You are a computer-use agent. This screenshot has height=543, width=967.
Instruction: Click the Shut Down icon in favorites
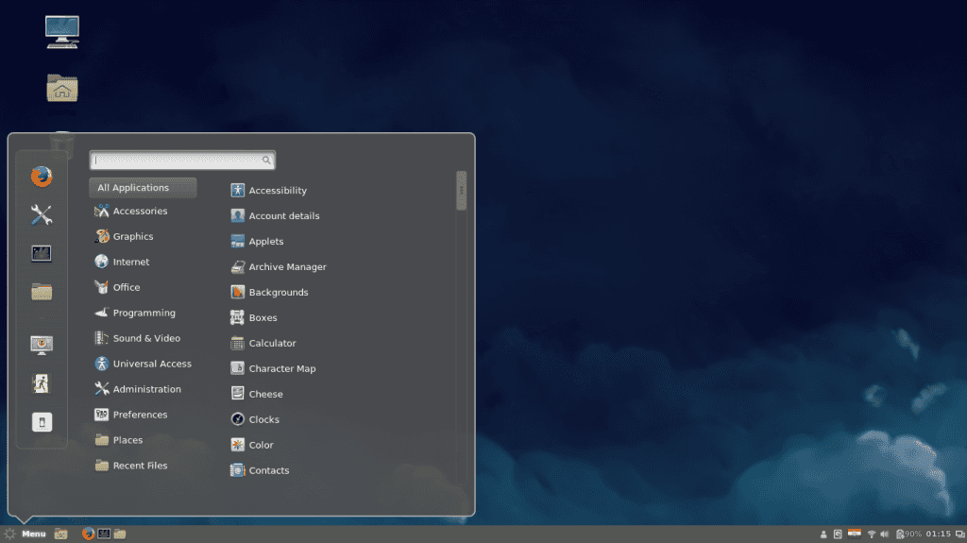point(41,422)
